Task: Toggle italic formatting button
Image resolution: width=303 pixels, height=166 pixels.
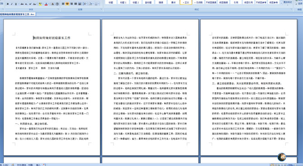Action: pyautogui.click(x=12, y=4)
